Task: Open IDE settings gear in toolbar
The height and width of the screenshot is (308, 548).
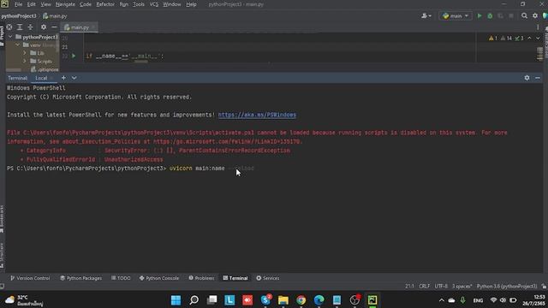Action: (x=535, y=15)
